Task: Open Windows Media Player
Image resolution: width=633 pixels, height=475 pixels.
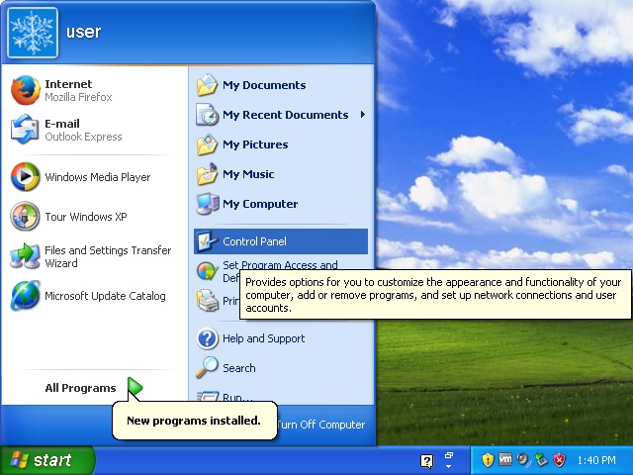Action: (x=97, y=177)
